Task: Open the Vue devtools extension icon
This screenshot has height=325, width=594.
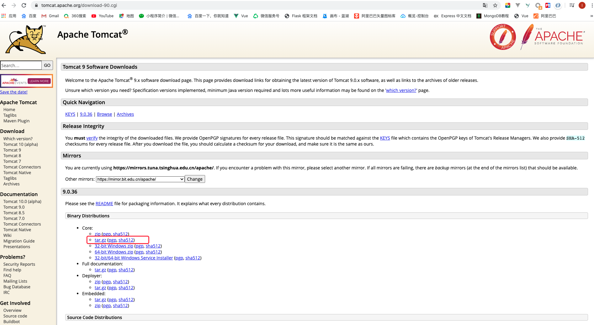Action: point(518,5)
